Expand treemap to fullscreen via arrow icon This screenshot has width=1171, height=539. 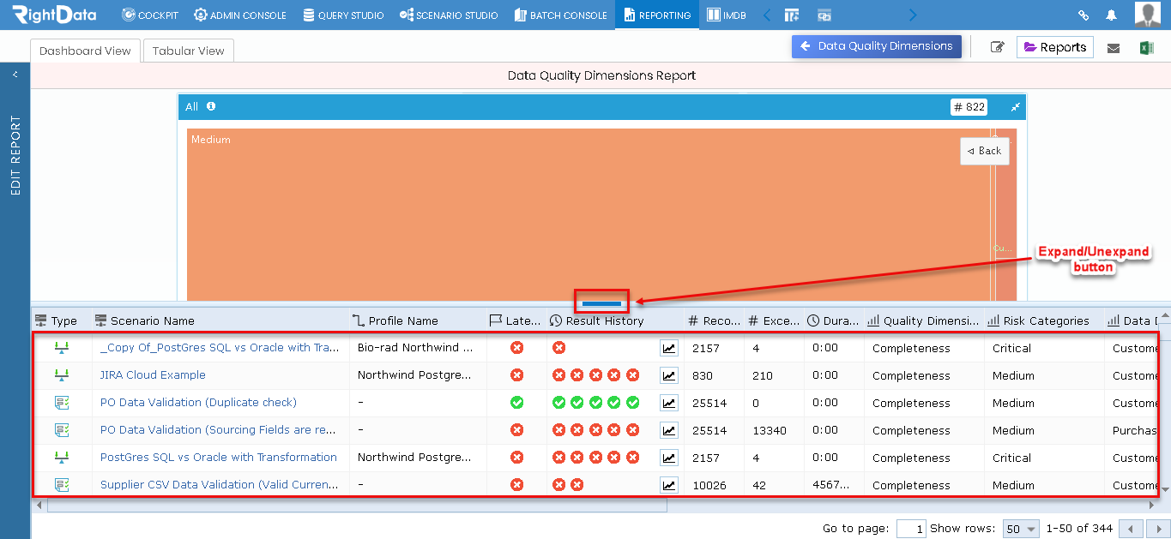[x=1014, y=107]
